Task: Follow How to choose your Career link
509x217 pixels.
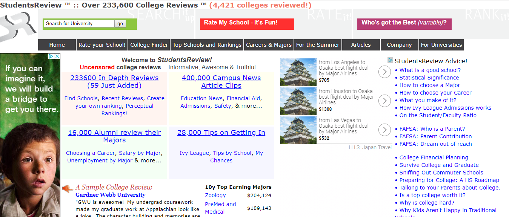Action: [435, 93]
